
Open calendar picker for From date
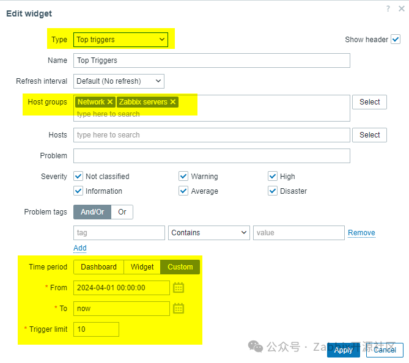point(179,288)
